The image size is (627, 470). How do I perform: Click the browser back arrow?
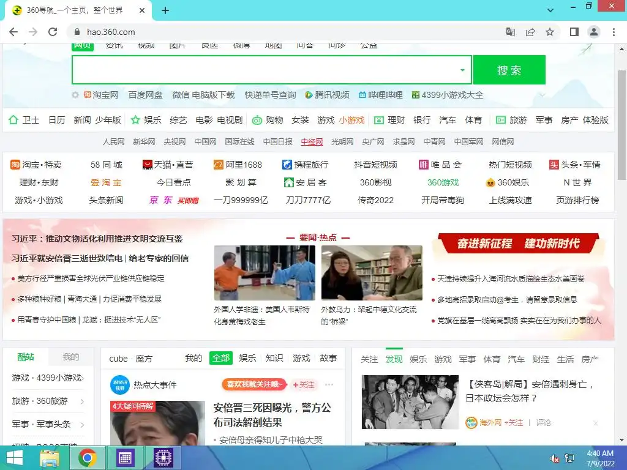[13, 32]
